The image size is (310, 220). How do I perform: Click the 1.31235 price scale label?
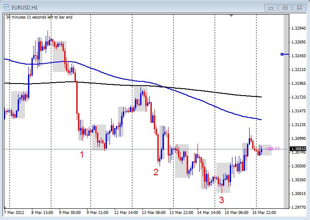pyautogui.click(x=298, y=124)
